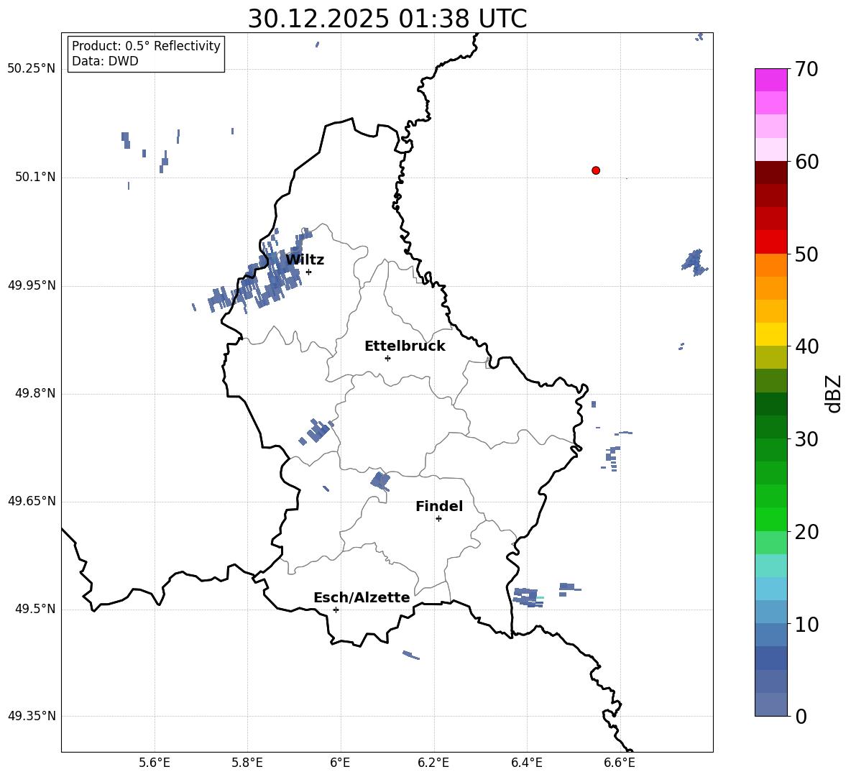Click the colorbar tick label 60
851x777 pixels.
pos(806,162)
